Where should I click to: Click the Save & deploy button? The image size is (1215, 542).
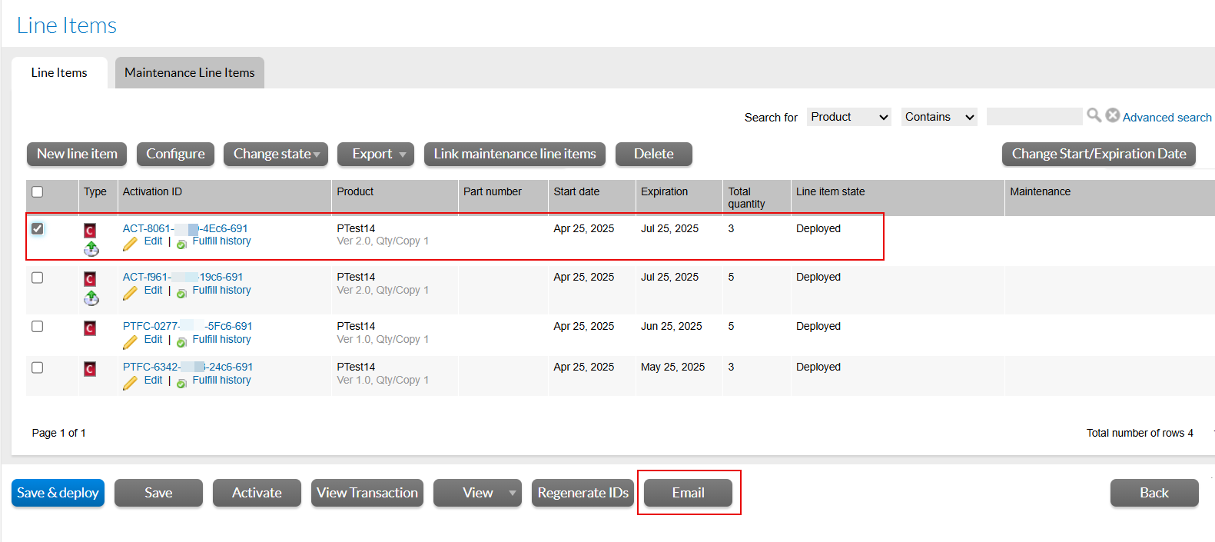58,493
